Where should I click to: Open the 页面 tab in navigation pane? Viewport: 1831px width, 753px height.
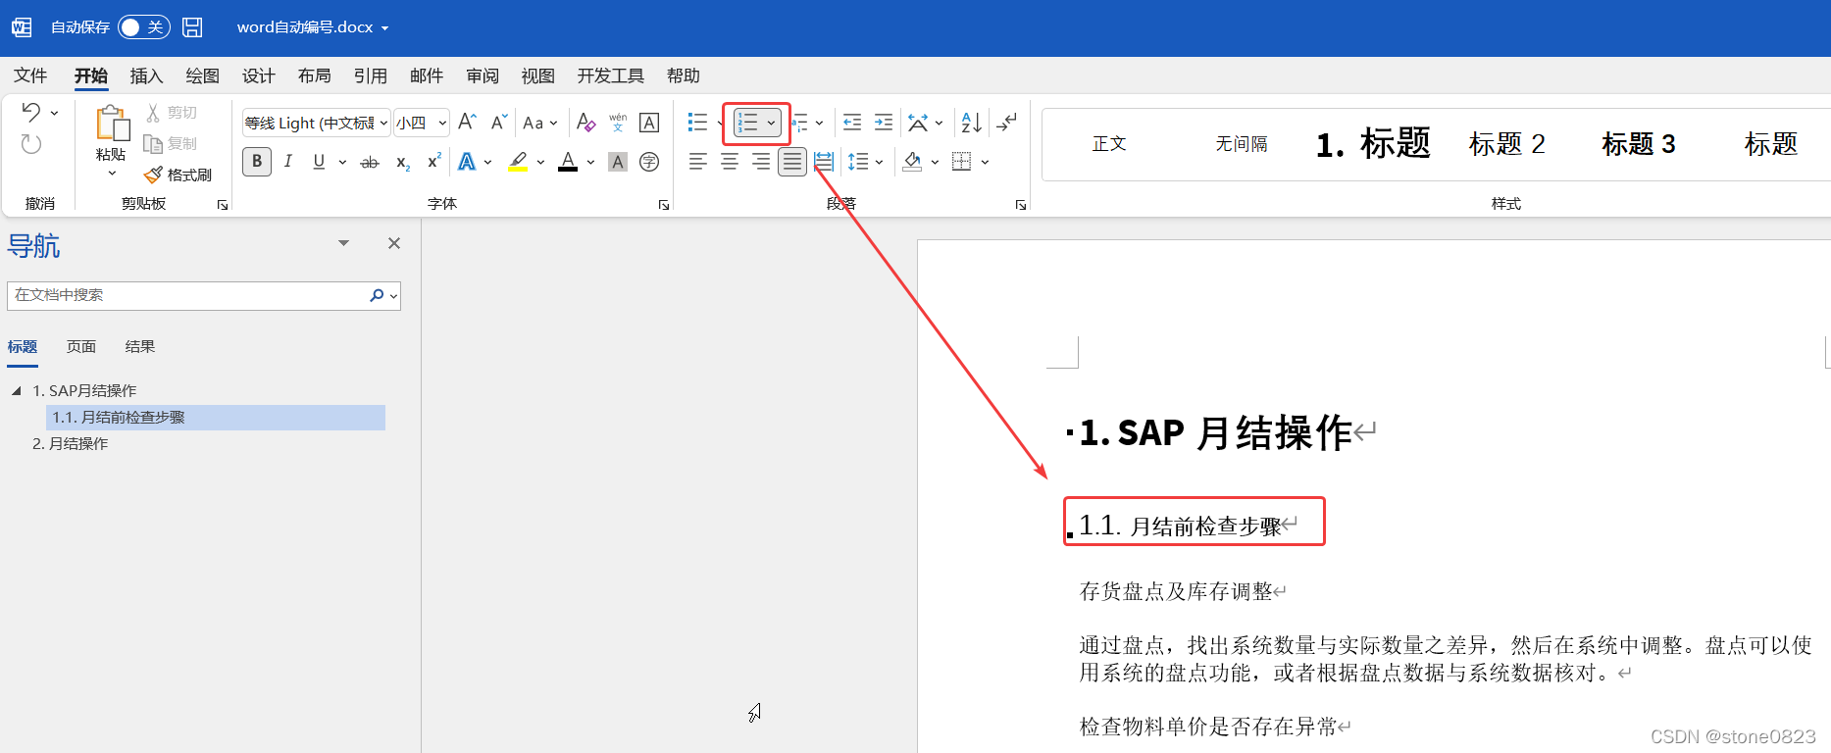(x=81, y=346)
